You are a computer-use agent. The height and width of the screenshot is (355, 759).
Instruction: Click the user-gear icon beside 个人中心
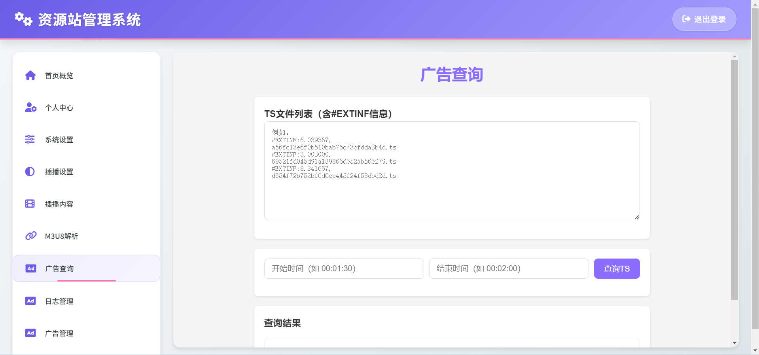[x=31, y=107]
